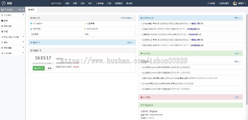This screenshot has height=120, width=248.
Task: Open the application with number KA-20190512-0001
Action: point(191,34)
